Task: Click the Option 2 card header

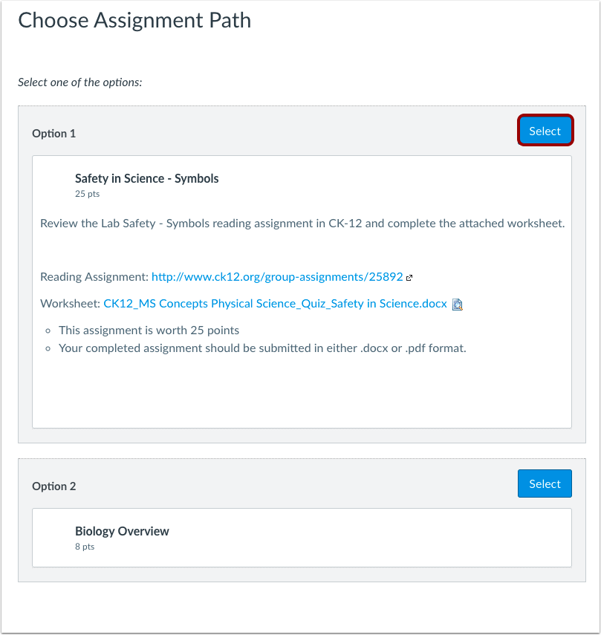Action: click(53, 486)
